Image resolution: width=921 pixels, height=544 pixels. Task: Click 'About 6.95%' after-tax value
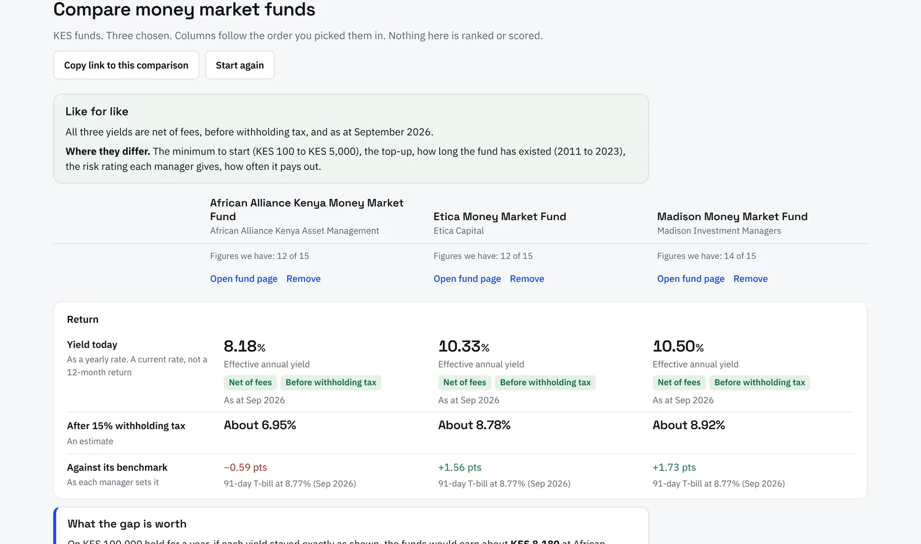click(x=260, y=425)
